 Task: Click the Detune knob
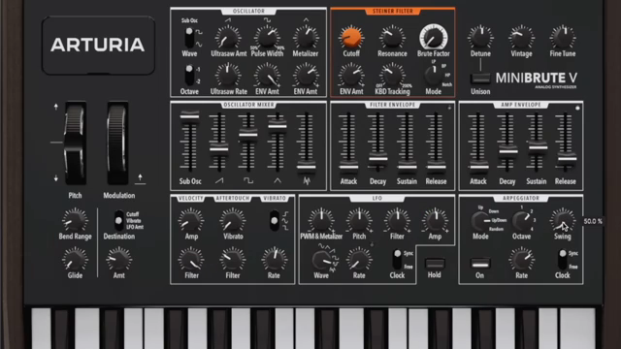480,38
